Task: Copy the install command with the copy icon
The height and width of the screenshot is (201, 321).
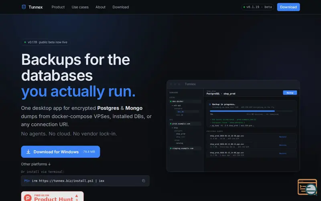Action: point(144,180)
